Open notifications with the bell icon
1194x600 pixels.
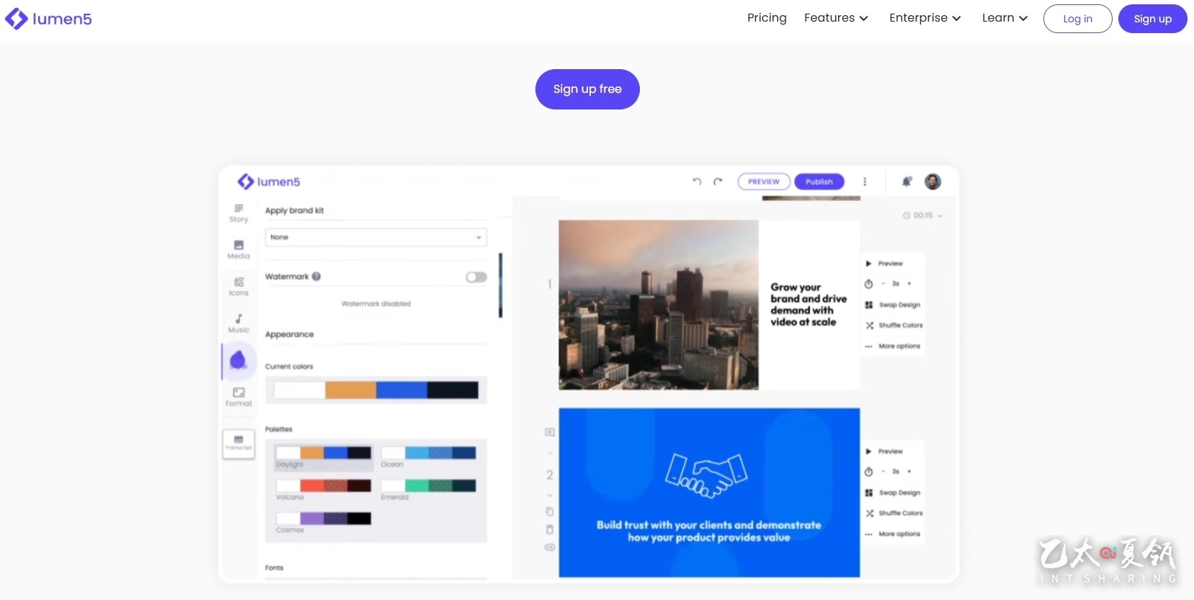[906, 182]
